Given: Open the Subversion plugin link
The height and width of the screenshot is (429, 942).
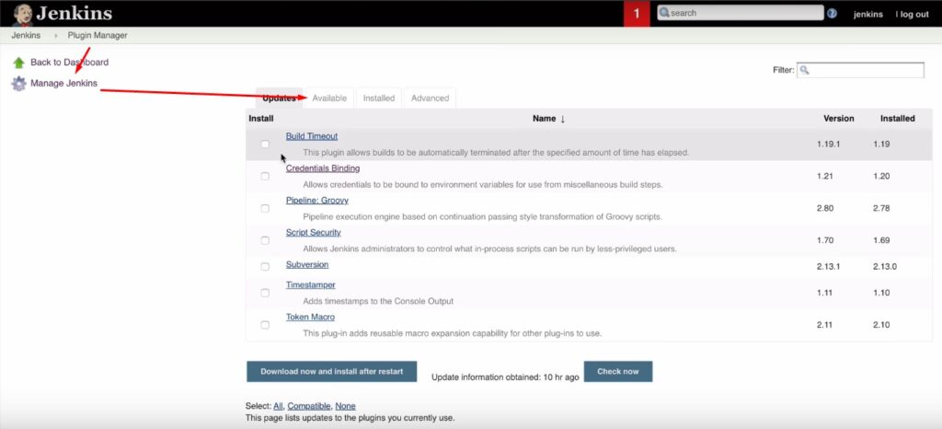Looking at the screenshot, I should (307, 264).
